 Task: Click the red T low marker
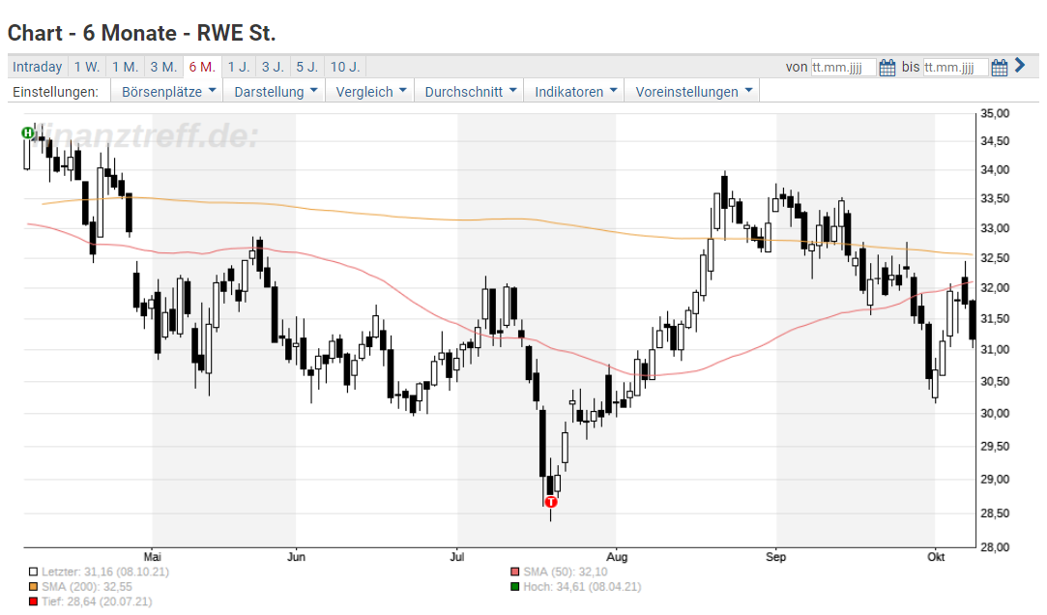coord(551,502)
